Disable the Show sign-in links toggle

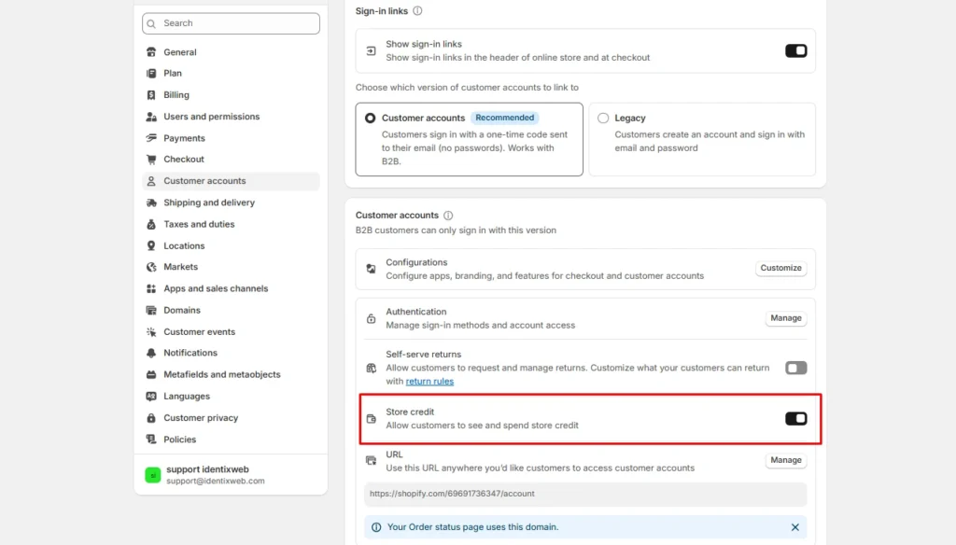click(x=795, y=50)
